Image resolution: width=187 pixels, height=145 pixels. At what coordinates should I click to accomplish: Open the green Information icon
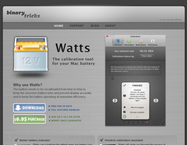click(x=129, y=42)
